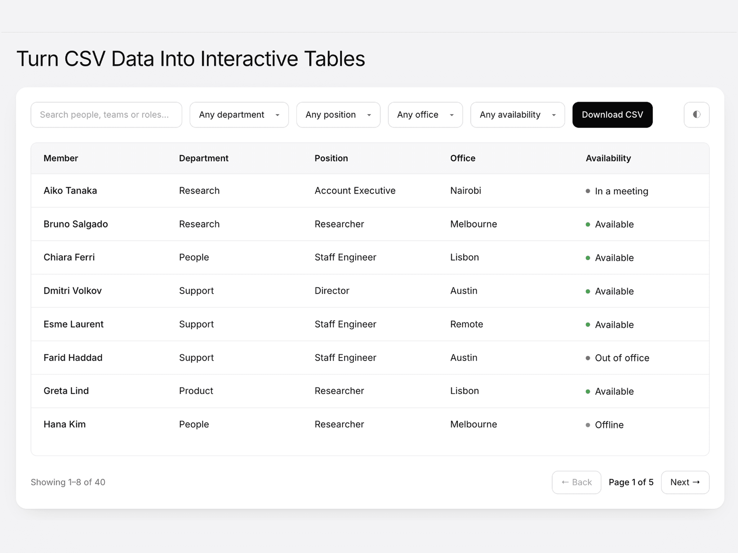
Task: Click the Remote office cell
Action: 466,324
